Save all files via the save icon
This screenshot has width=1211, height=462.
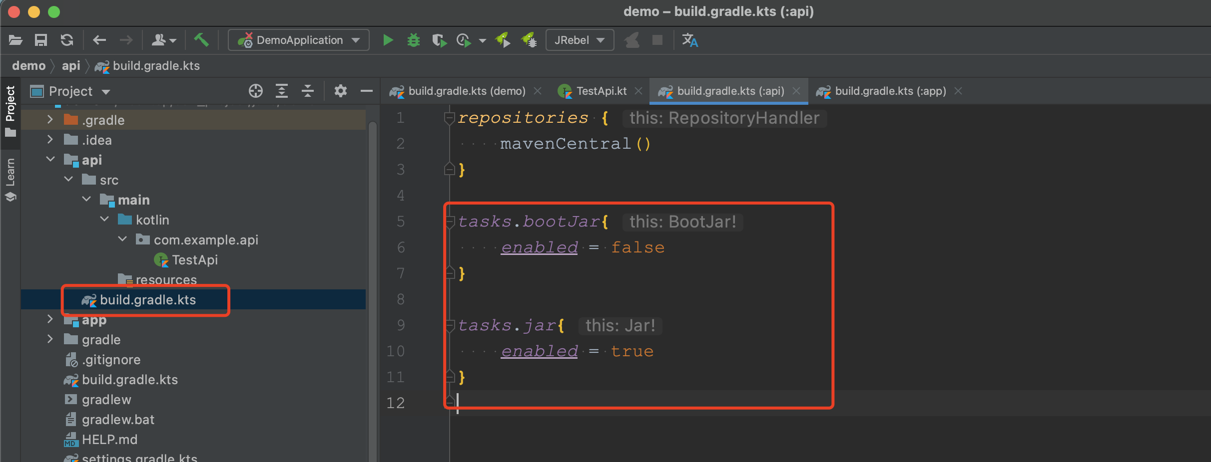coord(41,40)
